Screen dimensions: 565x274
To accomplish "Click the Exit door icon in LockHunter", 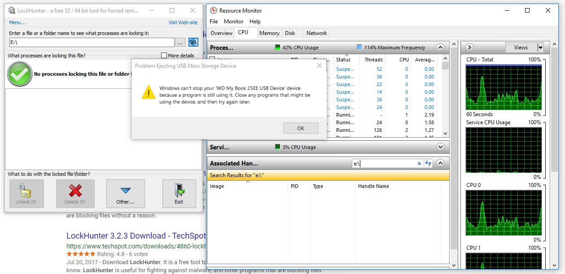I will 179,190.
